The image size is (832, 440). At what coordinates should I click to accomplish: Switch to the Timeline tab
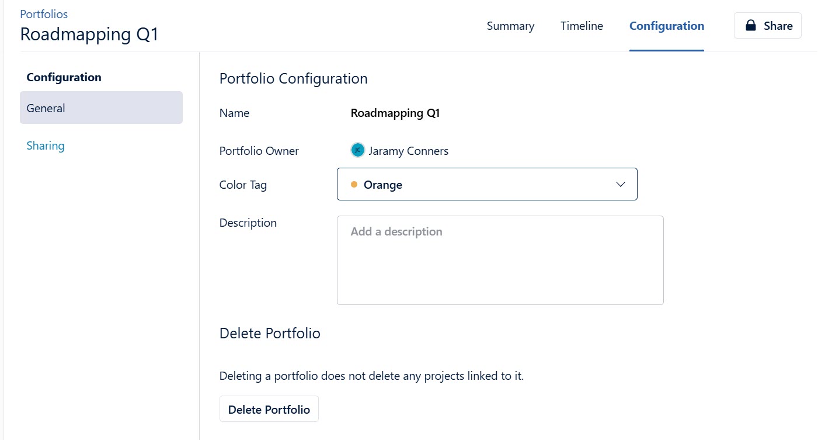coord(581,26)
